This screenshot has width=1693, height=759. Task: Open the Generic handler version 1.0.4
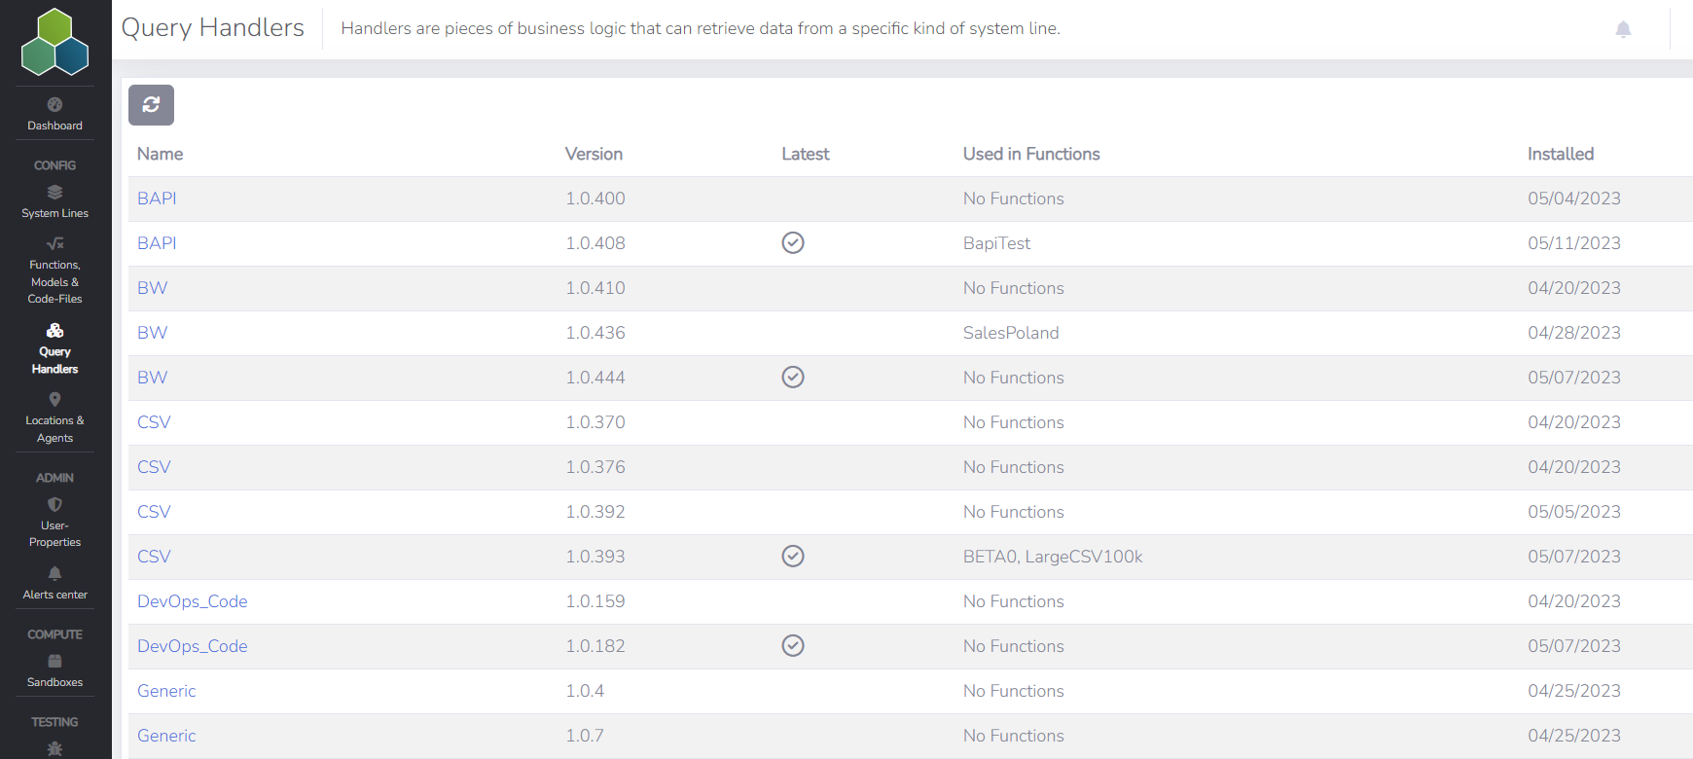click(x=166, y=691)
